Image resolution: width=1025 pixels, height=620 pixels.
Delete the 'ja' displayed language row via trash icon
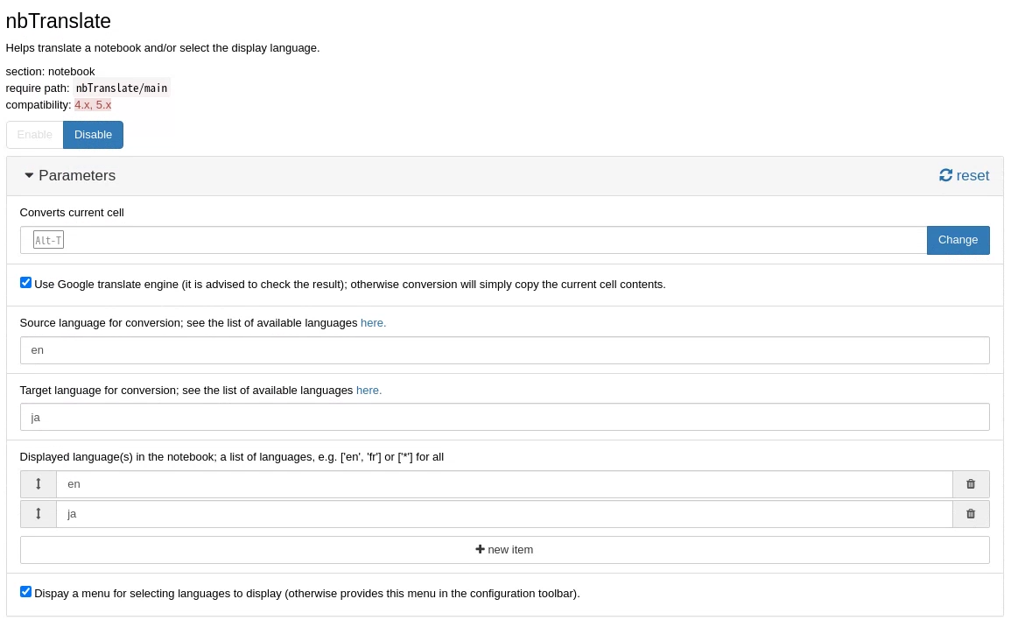[x=971, y=514]
